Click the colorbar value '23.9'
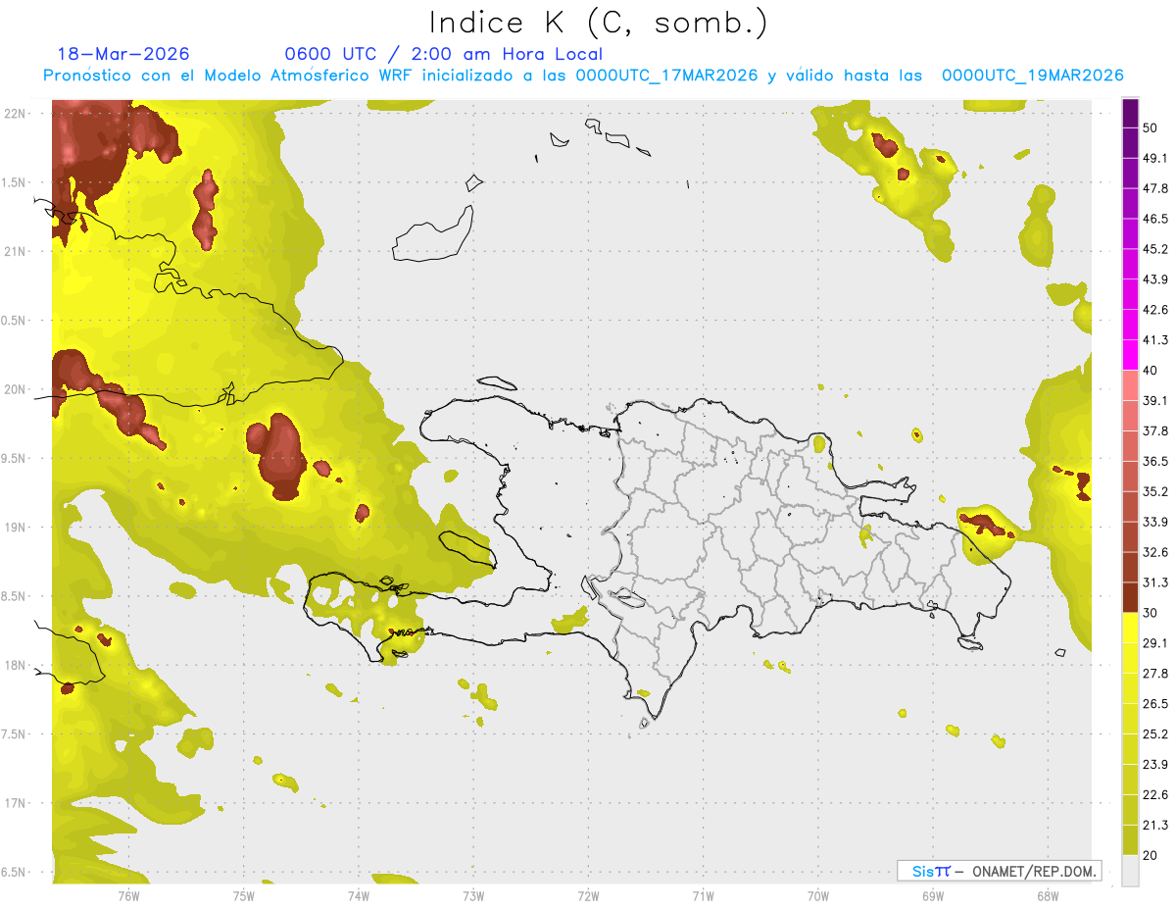 click(1155, 765)
